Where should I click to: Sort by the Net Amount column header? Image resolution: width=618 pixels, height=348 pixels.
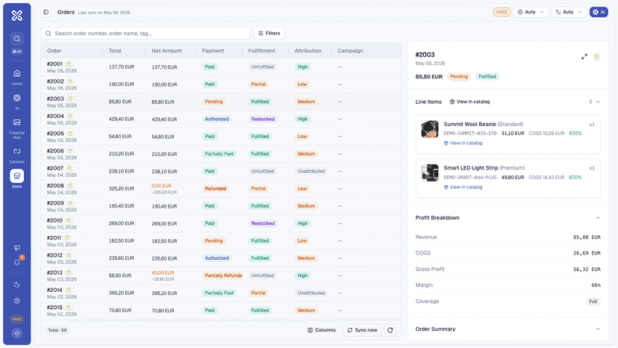(166, 51)
